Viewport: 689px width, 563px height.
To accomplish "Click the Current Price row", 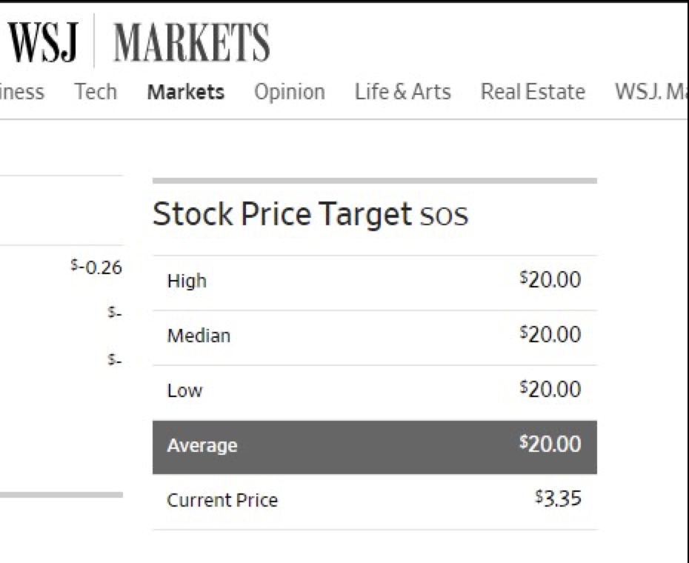I will click(375, 502).
